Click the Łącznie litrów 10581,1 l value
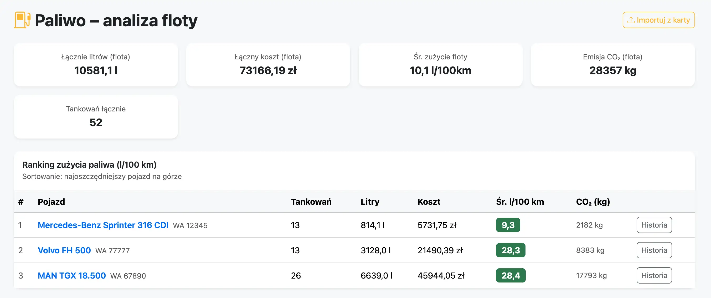Screen dimensions: 711x298 [x=96, y=70]
